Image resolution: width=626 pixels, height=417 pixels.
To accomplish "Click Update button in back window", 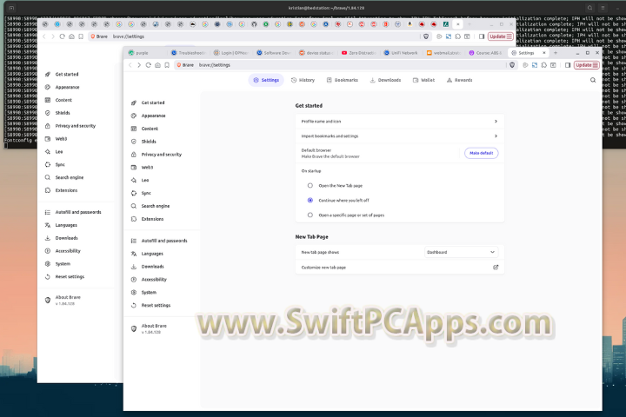I will (500, 36).
